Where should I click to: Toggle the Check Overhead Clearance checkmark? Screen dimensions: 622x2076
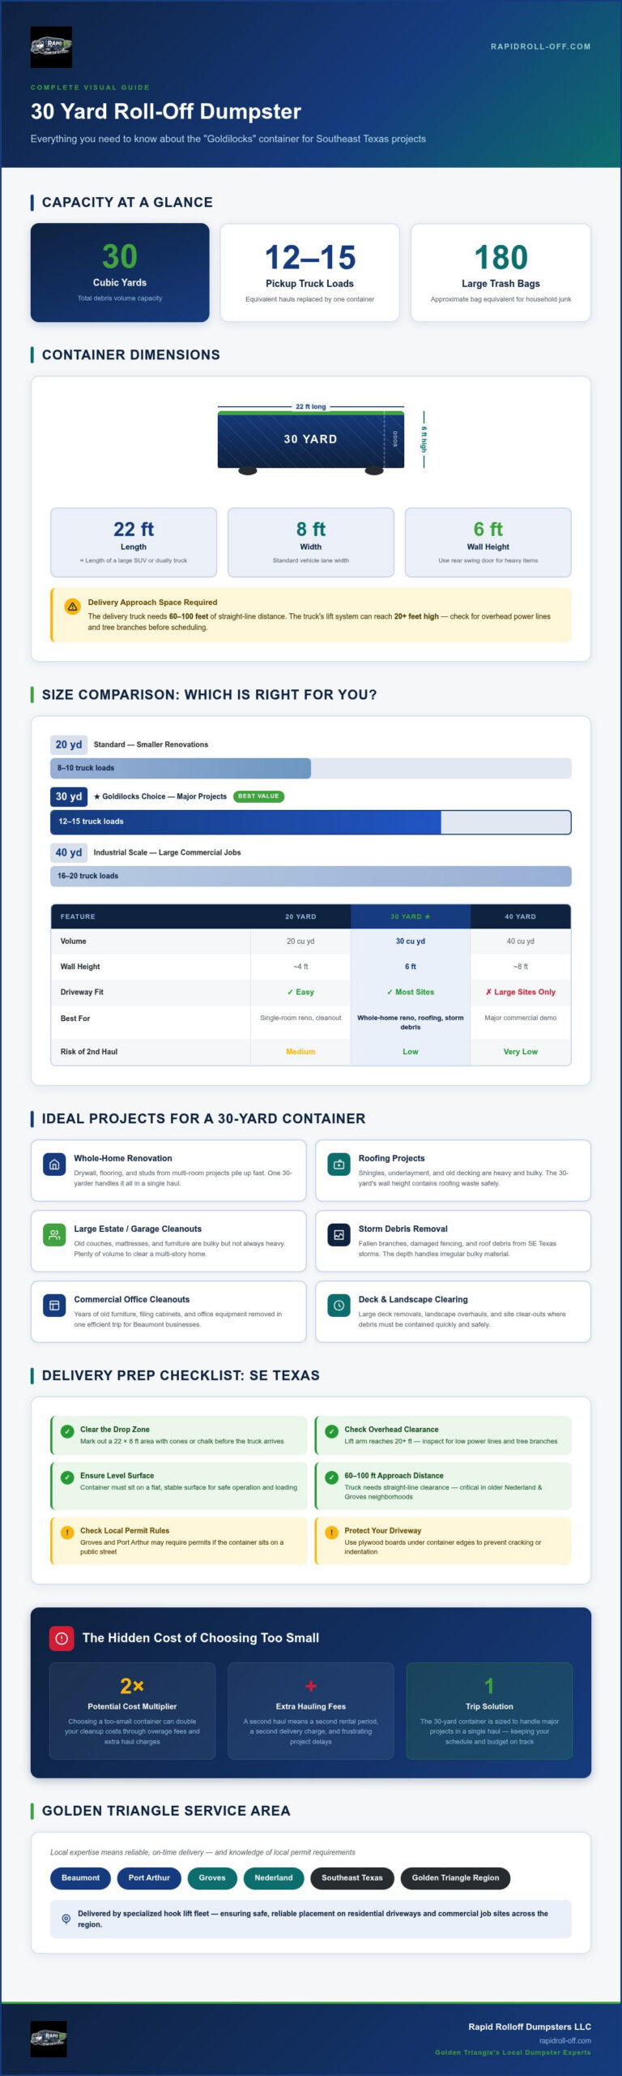click(x=331, y=1431)
